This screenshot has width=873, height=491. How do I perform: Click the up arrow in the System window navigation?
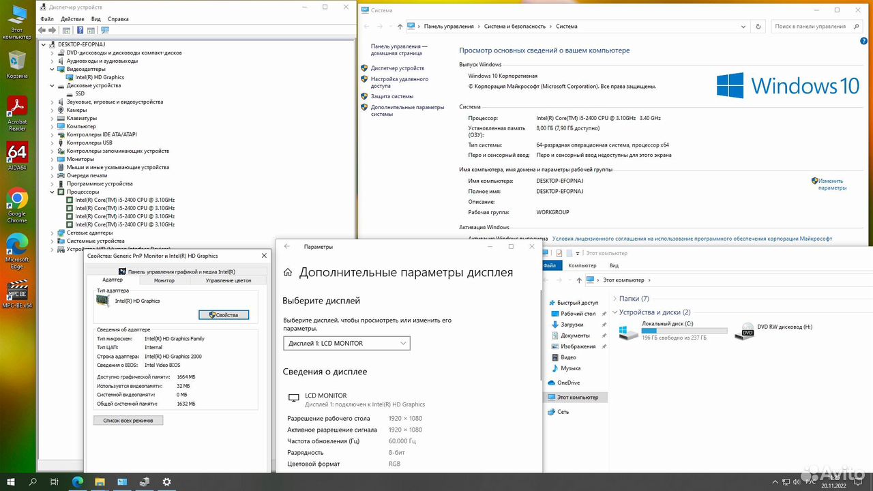(400, 27)
